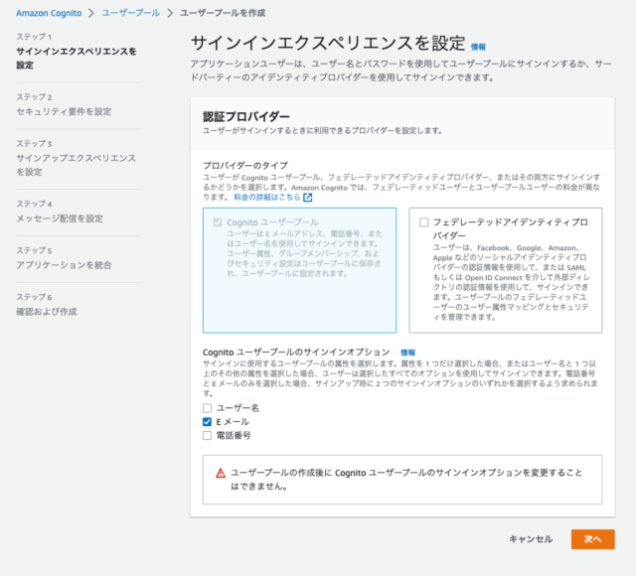Screen dimensions: 636x576
Task: Select step 3 サインアップエクスペリエンスを設定
Action: [76, 165]
